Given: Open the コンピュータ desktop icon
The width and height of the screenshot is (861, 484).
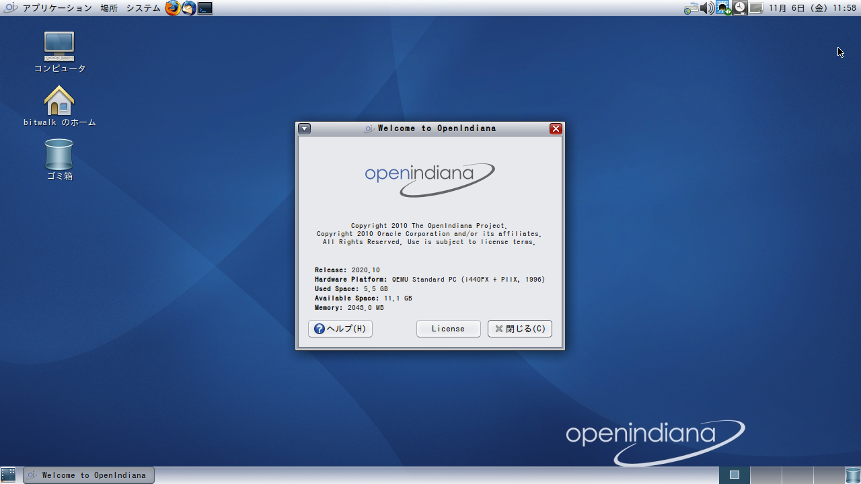Looking at the screenshot, I should coord(59,47).
